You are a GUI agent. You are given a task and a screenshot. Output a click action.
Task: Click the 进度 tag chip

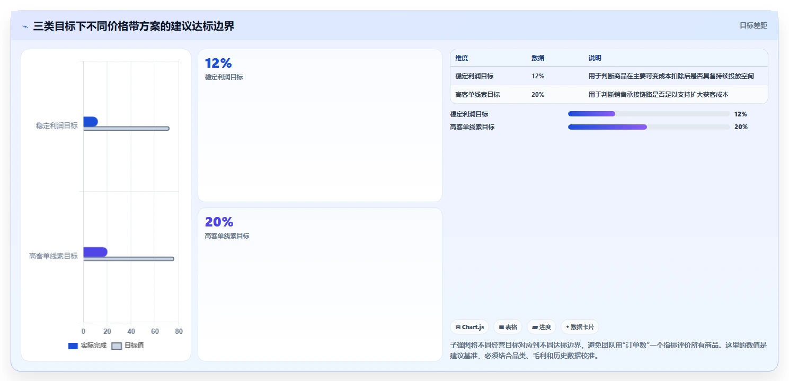pos(542,327)
